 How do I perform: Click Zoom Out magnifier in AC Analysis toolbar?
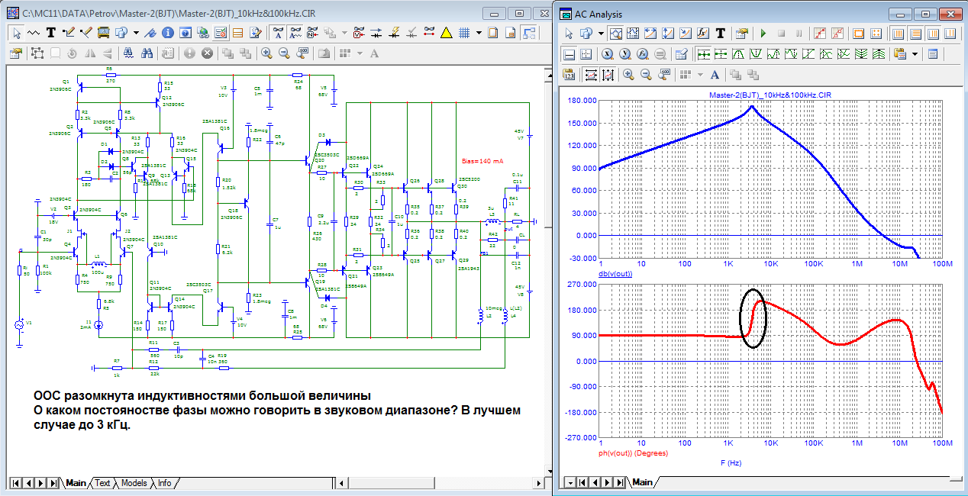click(x=646, y=75)
